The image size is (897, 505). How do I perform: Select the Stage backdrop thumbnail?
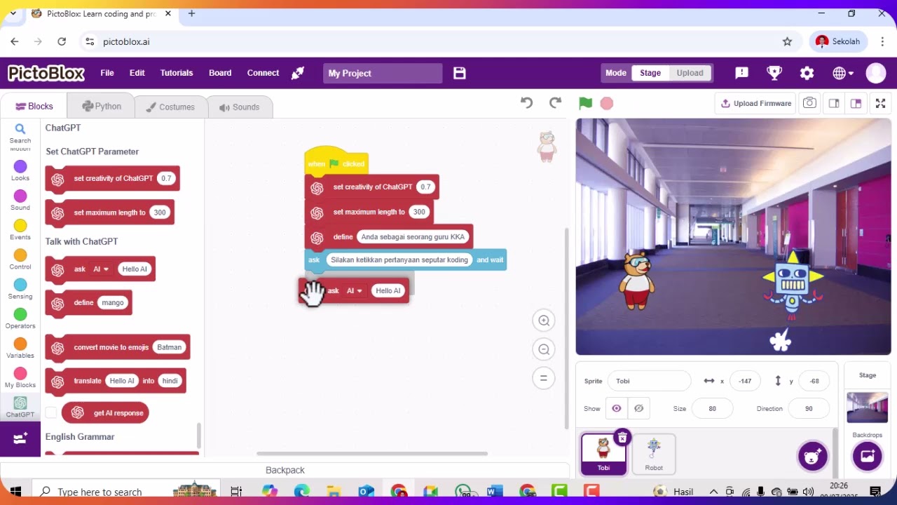[x=868, y=407]
